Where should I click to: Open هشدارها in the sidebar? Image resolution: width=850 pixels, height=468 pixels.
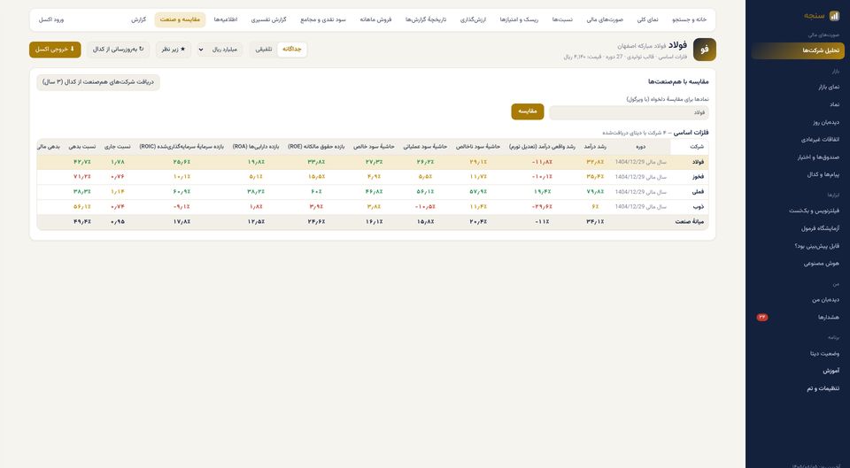(x=798, y=317)
